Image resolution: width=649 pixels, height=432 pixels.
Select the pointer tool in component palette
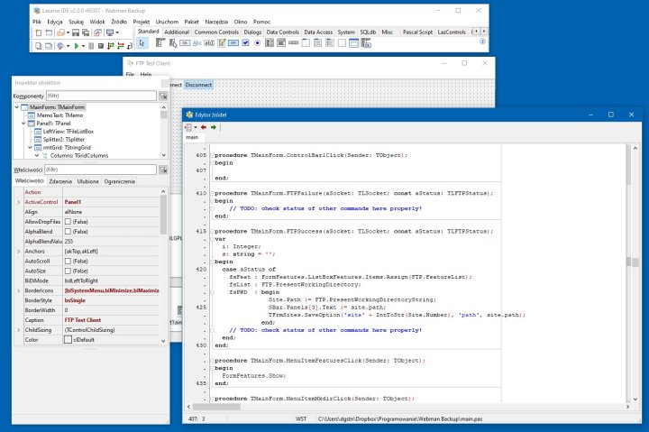142,43
